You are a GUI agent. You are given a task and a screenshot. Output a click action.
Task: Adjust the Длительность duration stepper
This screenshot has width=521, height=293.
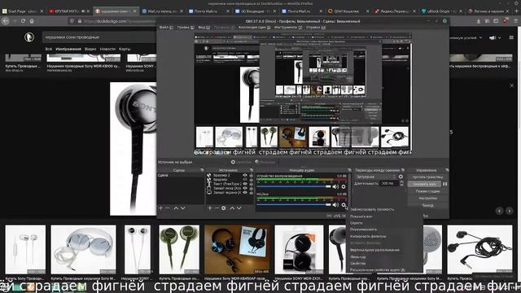pos(401,183)
